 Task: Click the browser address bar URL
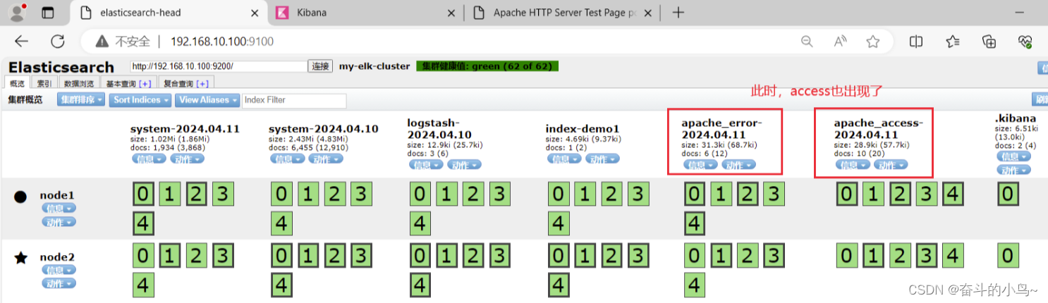point(222,42)
